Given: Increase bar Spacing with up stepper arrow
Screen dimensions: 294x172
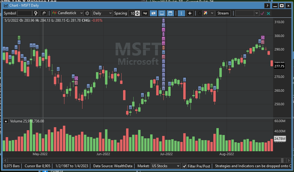Looking at the screenshot, I should [x=138, y=12].
